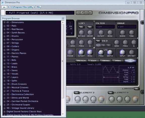This screenshot has width=145, height=118.
Task: Toggle the host 'on' button at top left
Action: click(4, 7)
